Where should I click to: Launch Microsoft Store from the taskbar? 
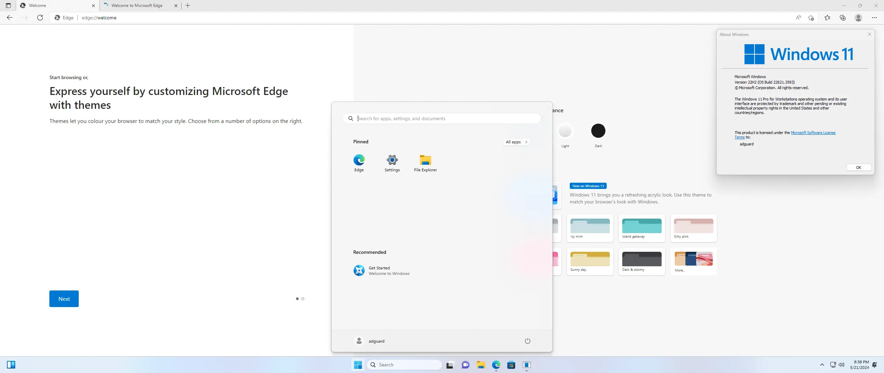(x=511, y=365)
